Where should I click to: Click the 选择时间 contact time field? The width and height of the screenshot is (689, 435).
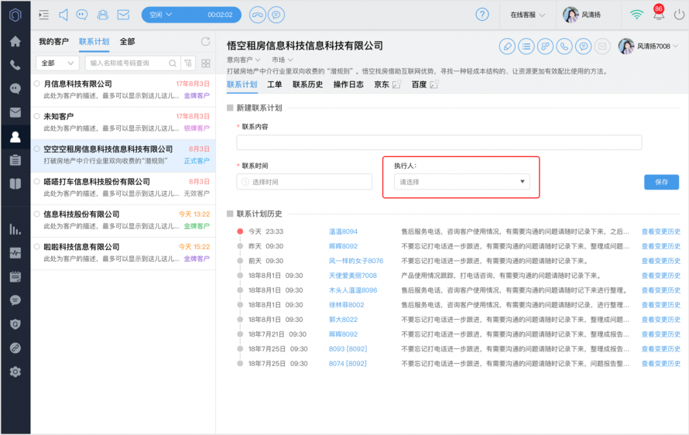coord(304,182)
